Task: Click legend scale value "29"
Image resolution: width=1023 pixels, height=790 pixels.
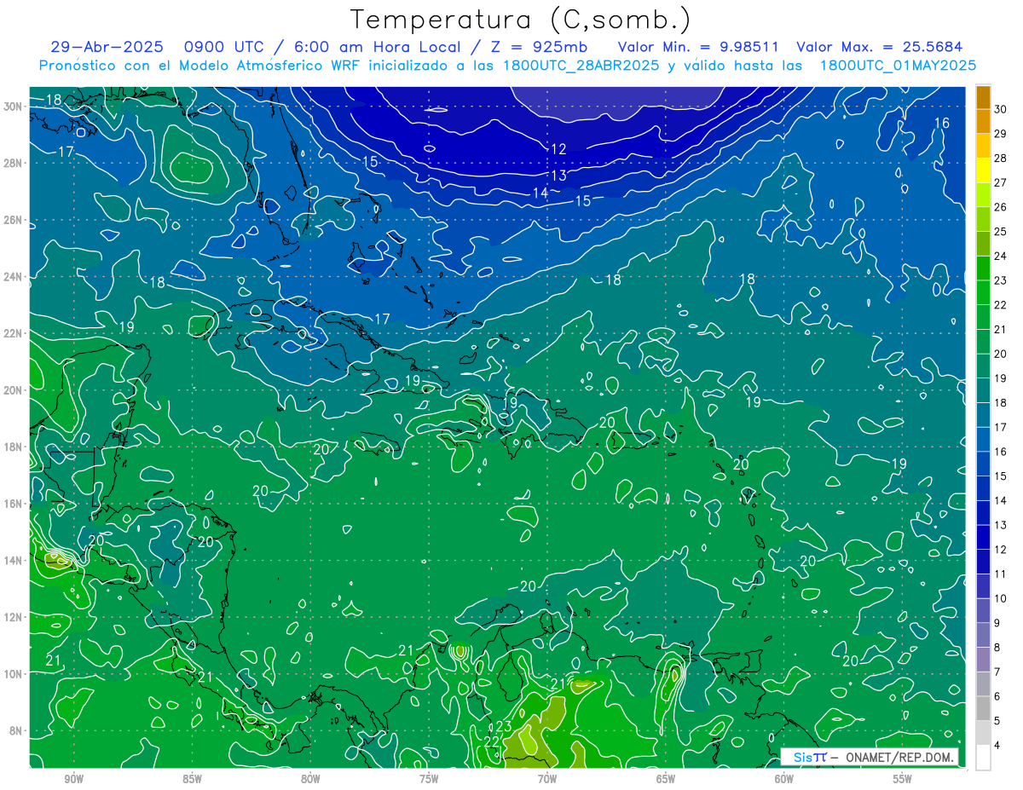Action: (x=1002, y=134)
